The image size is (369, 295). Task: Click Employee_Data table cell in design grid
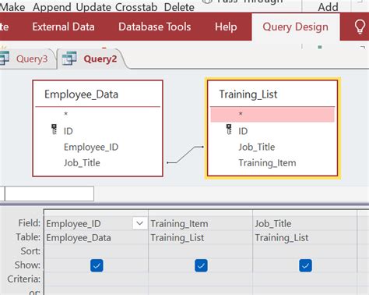click(96, 237)
